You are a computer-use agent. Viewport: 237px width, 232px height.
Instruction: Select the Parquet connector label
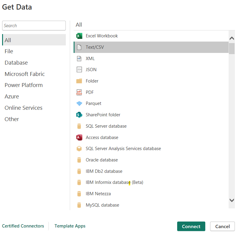tap(93, 103)
